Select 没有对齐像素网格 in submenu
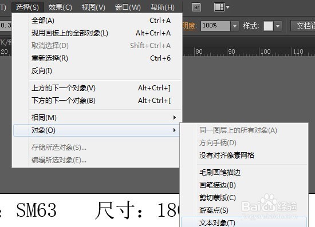The image size is (315, 227). click(x=244, y=156)
